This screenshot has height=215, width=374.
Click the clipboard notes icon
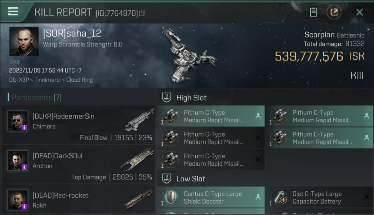(x=313, y=12)
